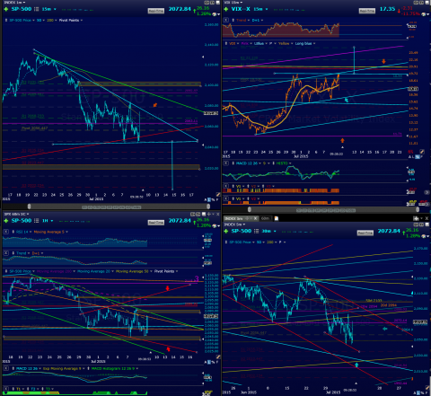Open the MACD Histogram 12 26 9 dropdown on the 1H chart
The width and height of the screenshot is (431, 396).
[115, 369]
